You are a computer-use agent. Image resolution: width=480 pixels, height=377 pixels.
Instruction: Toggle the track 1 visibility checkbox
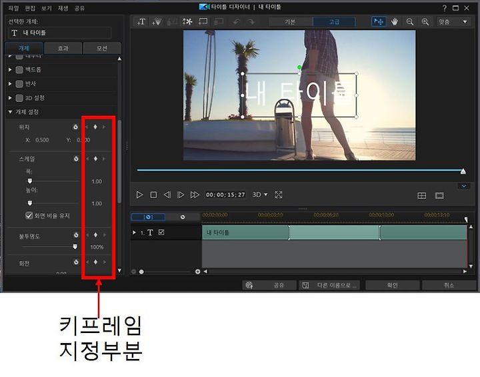[161, 232]
